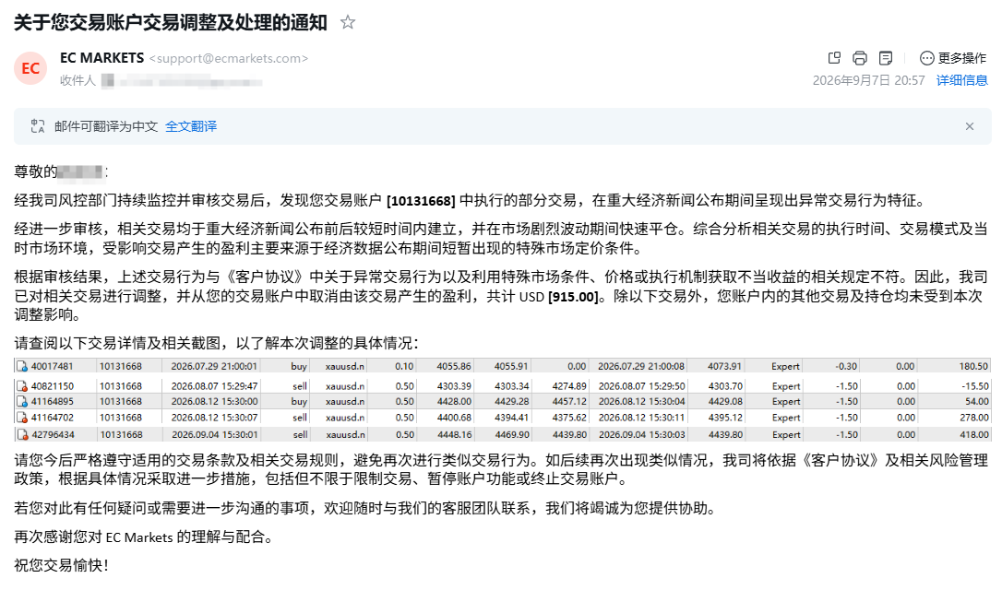Select ticket number 41164702

coord(53,418)
